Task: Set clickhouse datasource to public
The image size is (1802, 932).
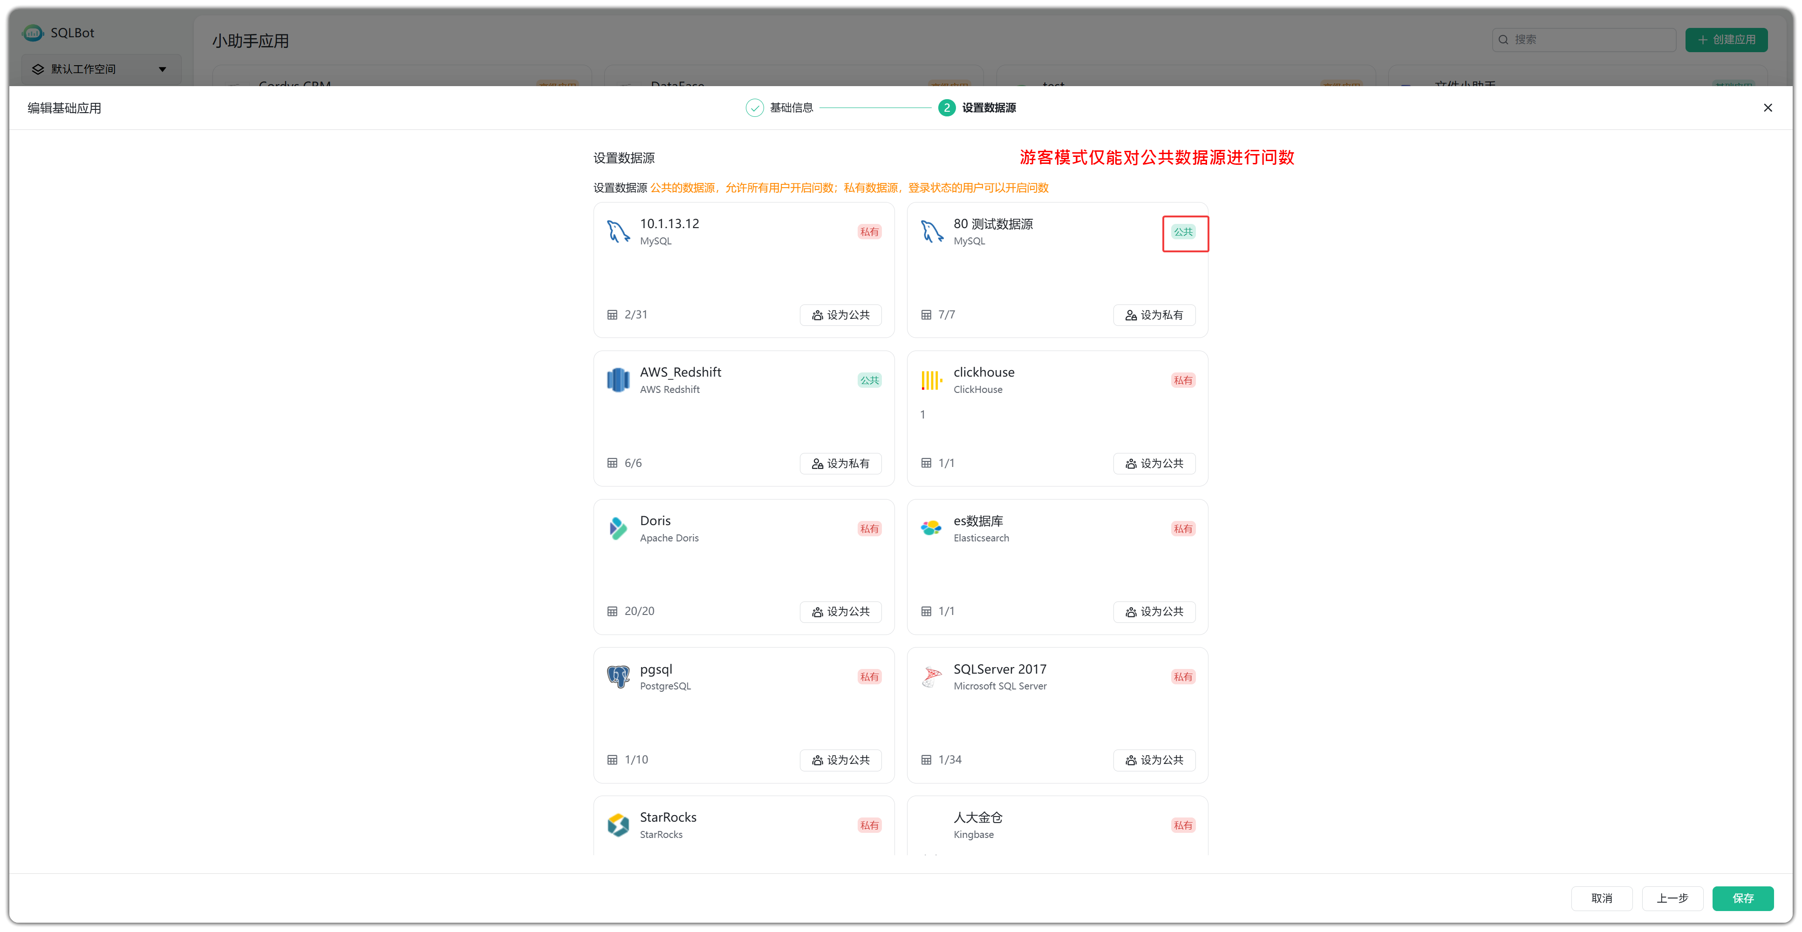Action: point(1154,464)
